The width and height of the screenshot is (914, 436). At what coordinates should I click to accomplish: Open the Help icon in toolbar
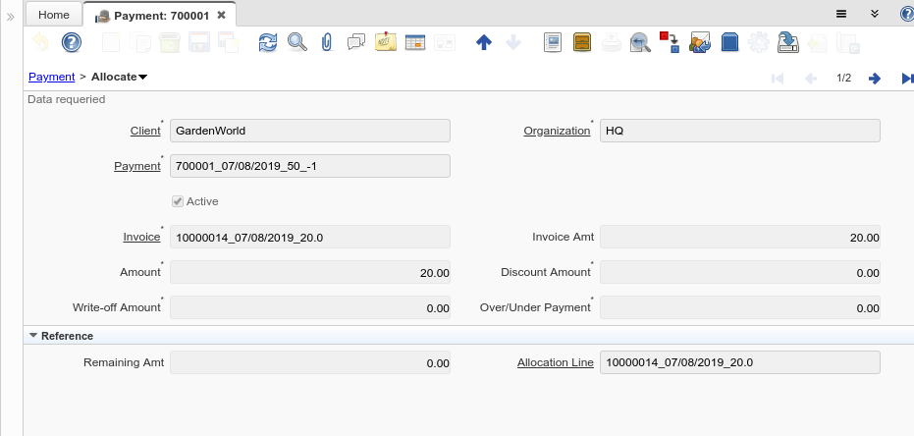tap(72, 42)
